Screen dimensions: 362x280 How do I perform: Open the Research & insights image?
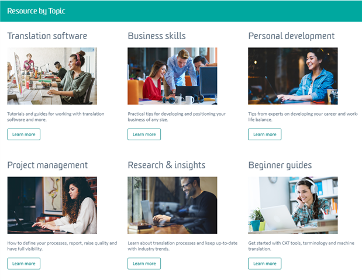pyautogui.click(x=173, y=205)
